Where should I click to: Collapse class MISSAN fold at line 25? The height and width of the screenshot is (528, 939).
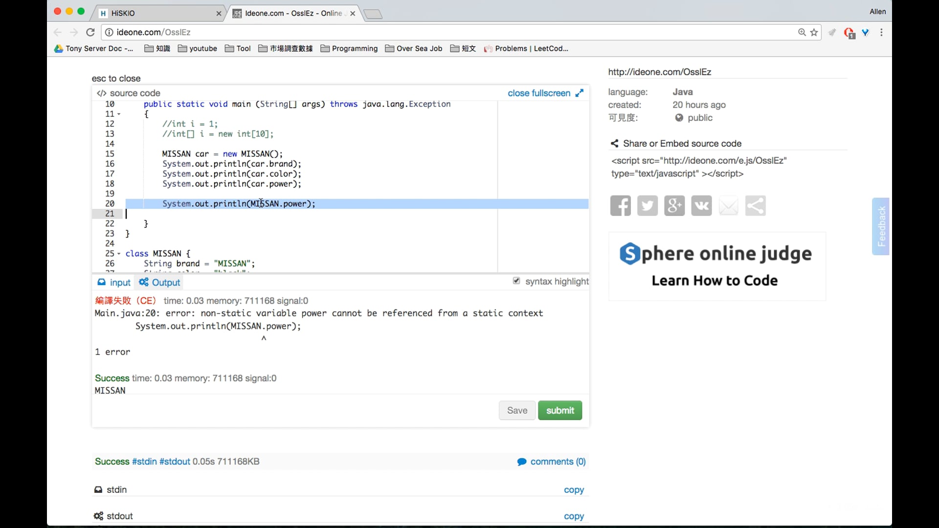coord(119,254)
